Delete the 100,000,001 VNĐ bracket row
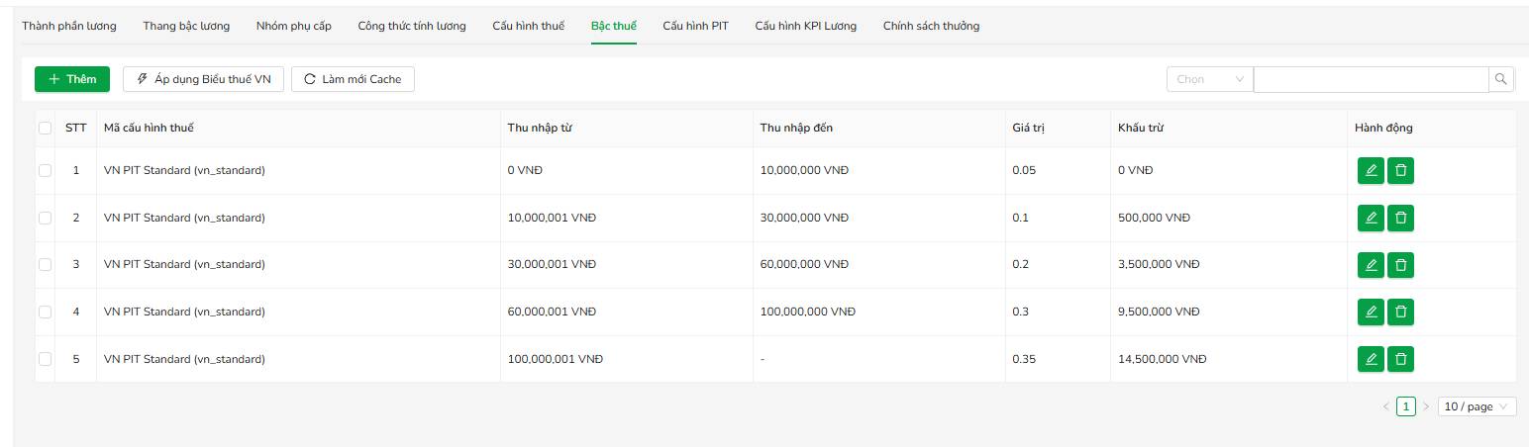1529x447 pixels. point(1400,359)
